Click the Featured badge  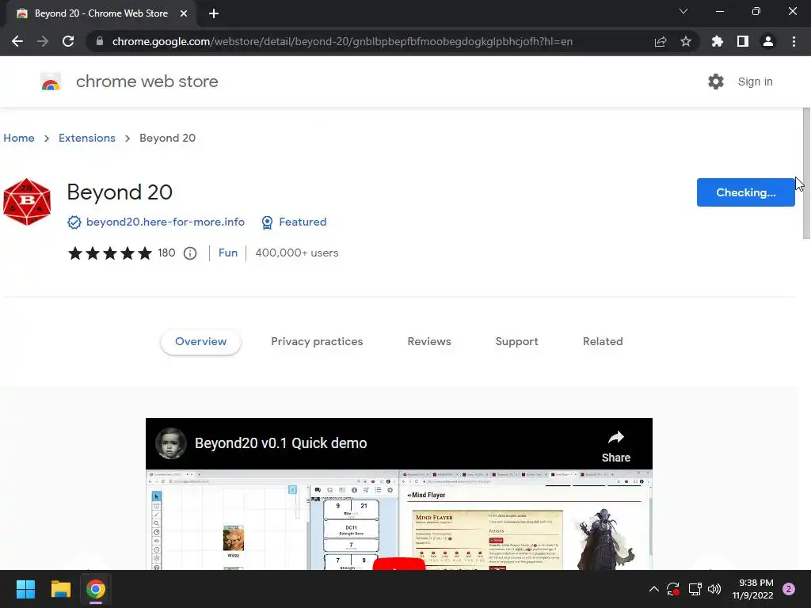coord(294,222)
